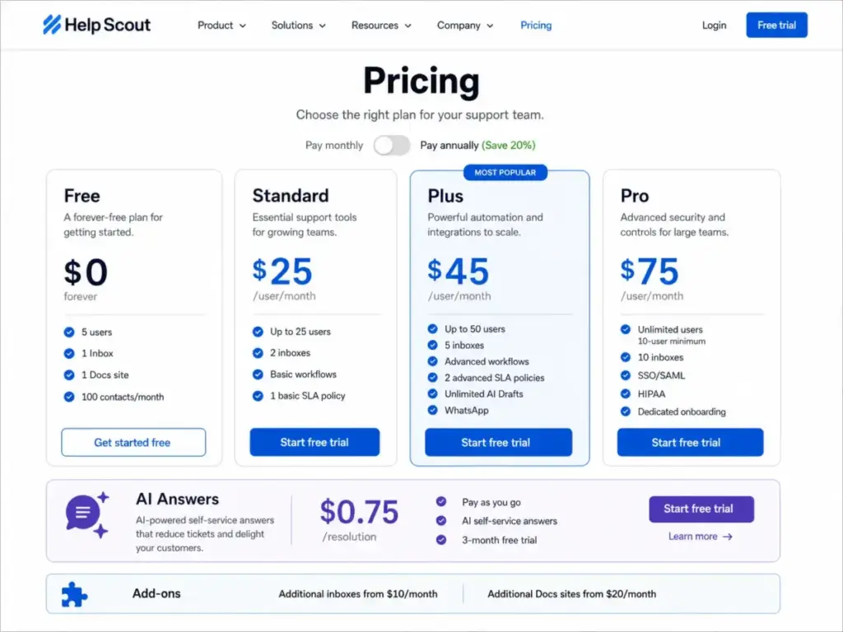
Task: Click Additional inboxes from $10/month text
Action: pos(358,594)
